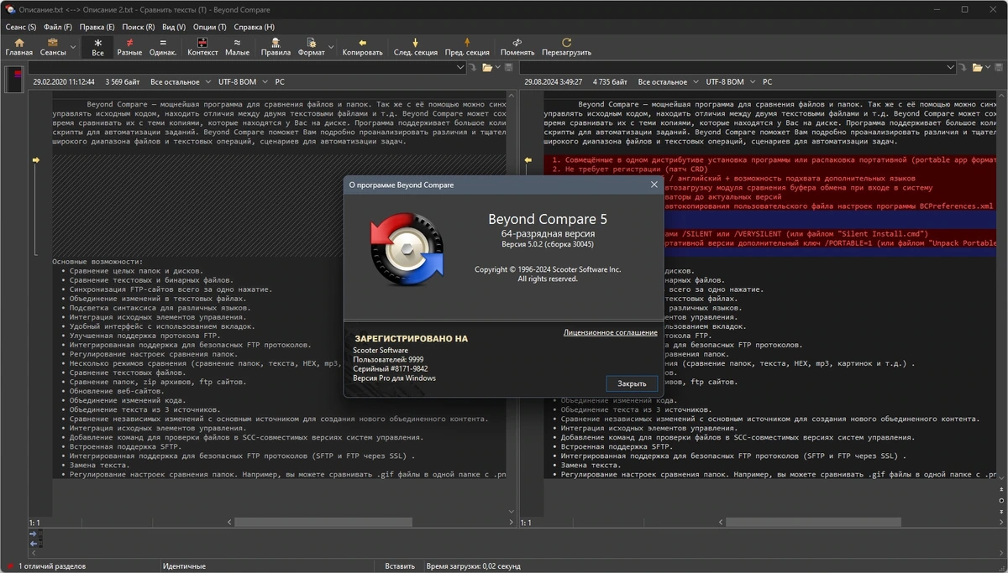Click the thumbnail overview map at left
The height and width of the screenshot is (573, 1008).
click(x=14, y=79)
